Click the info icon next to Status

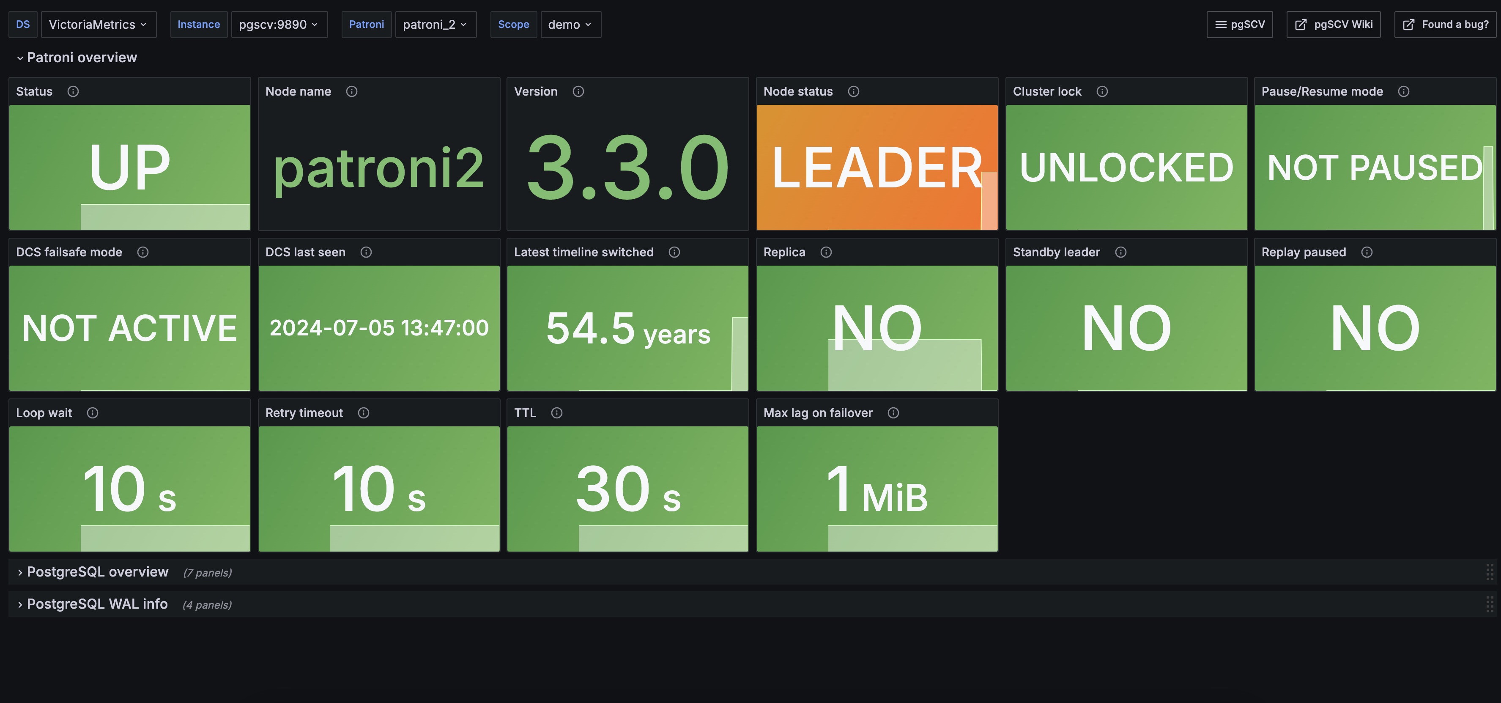pyautogui.click(x=73, y=91)
